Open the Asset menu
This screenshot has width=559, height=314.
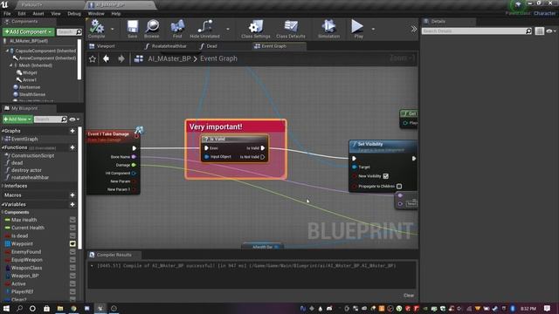(x=38, y=14)
